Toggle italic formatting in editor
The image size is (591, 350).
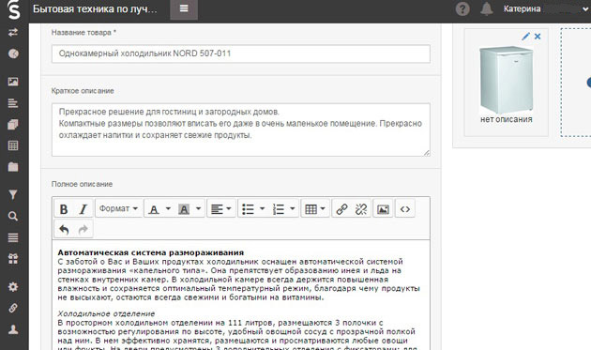tap(83, 209)
